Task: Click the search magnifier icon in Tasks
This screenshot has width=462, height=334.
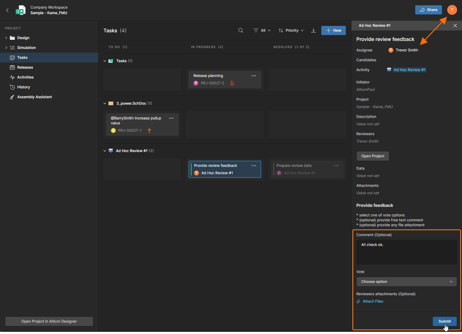Action: coord(241,30)
